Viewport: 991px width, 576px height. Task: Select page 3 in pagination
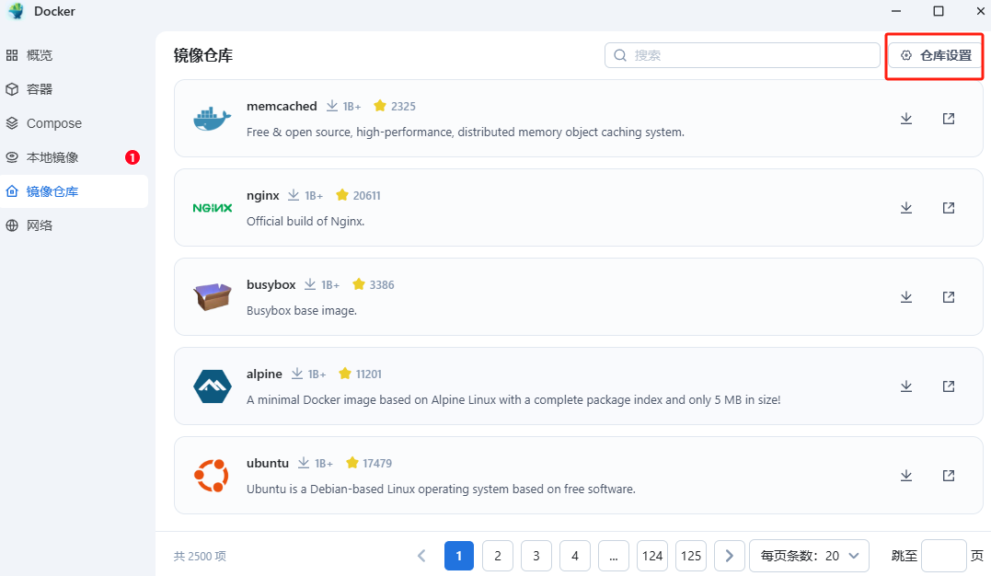(x=536, y=556)
